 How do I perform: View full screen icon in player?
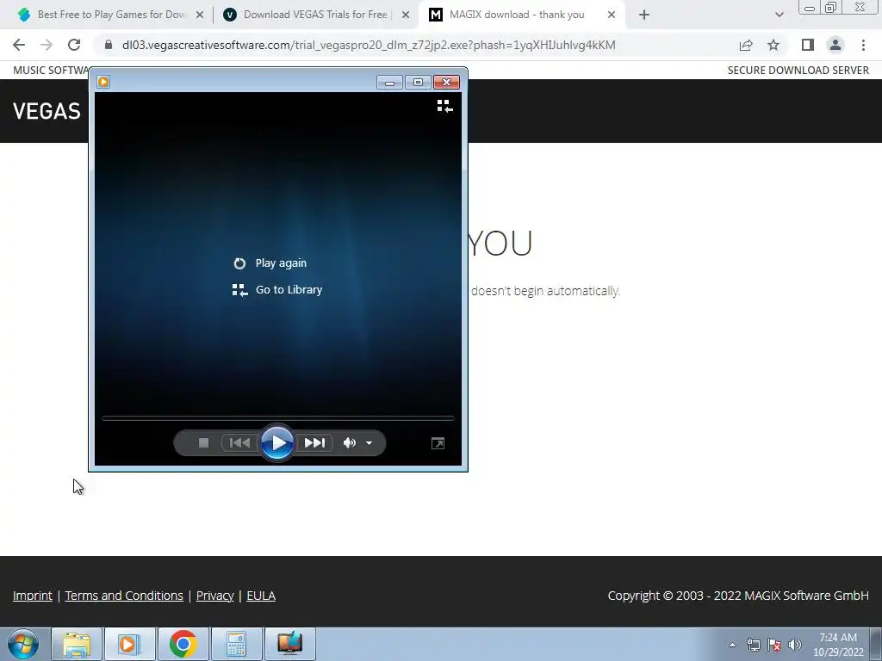click(438, 443)
